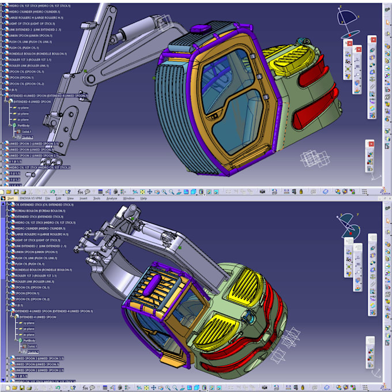Open the Tools menu

[96, 198]
